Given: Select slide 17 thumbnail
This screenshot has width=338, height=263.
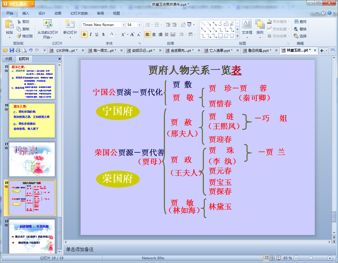Looking at the screenshot, I should point(32,159).
